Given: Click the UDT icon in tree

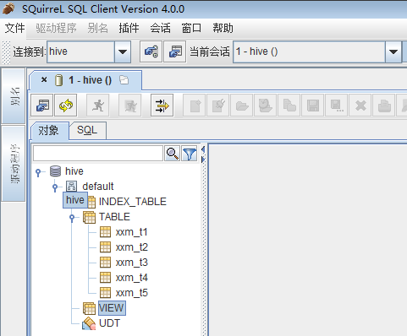Looking at the screenshot, I should 89,323.
